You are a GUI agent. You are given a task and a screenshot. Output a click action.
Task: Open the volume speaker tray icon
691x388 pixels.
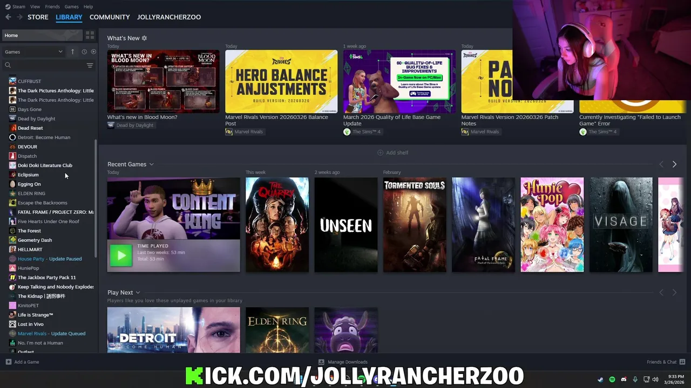(x=655, y=379)
